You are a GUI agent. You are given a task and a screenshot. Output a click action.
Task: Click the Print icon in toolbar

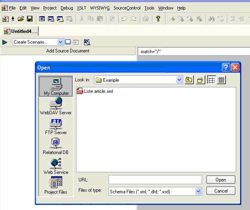[146, 19]
